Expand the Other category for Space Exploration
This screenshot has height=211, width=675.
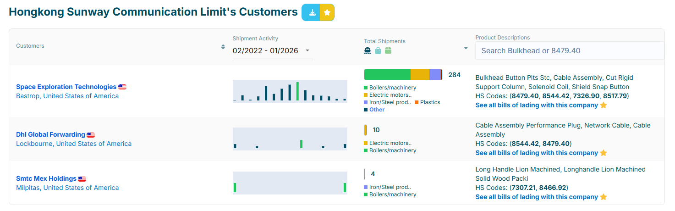(377, 110)
